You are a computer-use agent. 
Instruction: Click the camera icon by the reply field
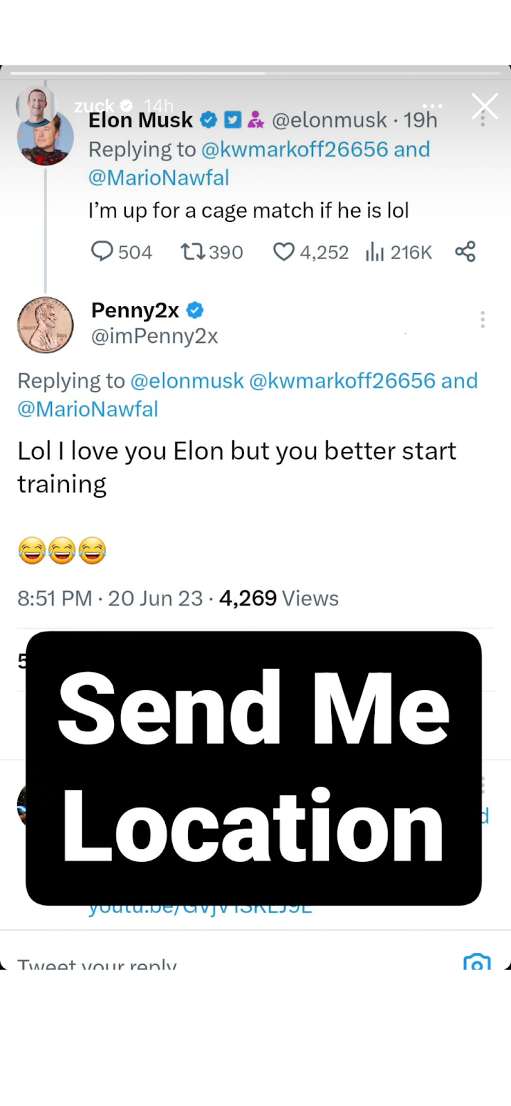pos(476,963)
